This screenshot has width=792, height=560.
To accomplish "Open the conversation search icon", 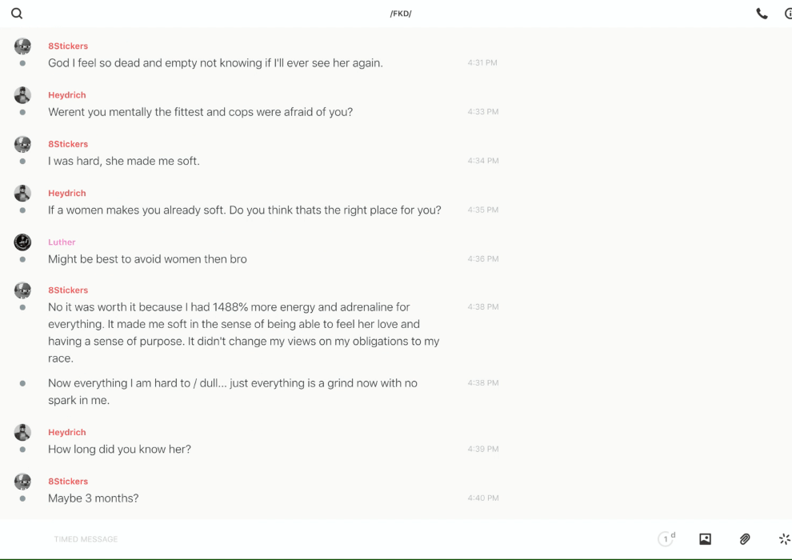I will [x=17, y=14].
